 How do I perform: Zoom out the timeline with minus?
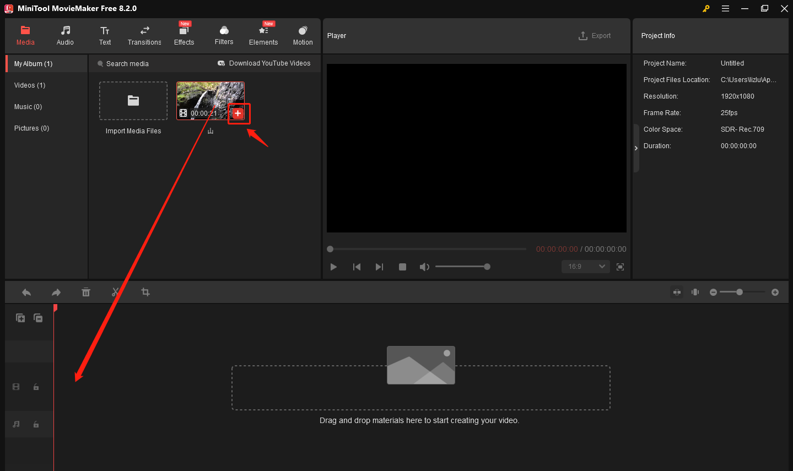[714, 292]
